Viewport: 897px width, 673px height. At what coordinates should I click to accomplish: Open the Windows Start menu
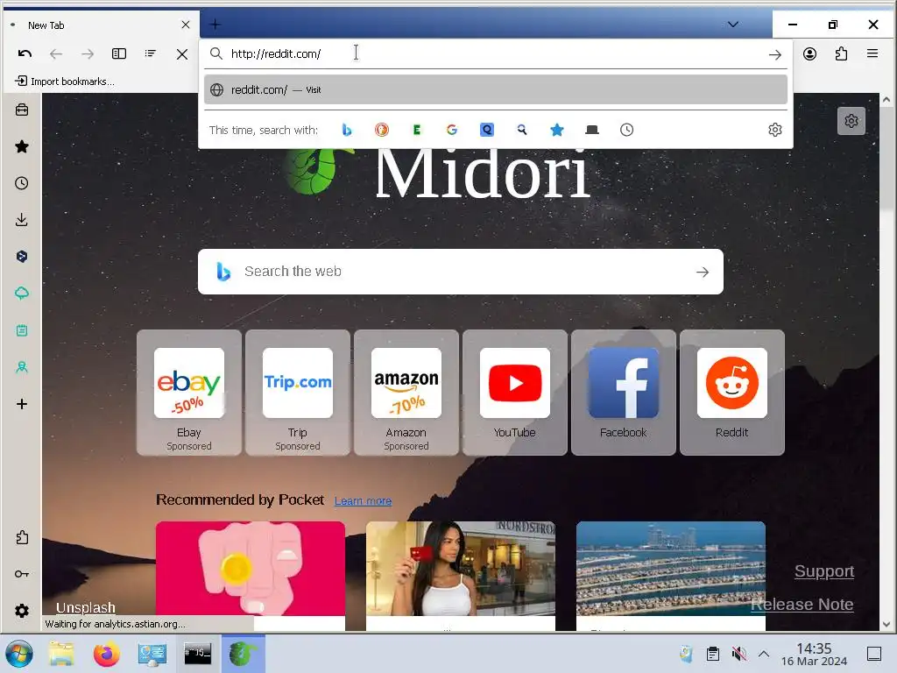tap(19, 654)
